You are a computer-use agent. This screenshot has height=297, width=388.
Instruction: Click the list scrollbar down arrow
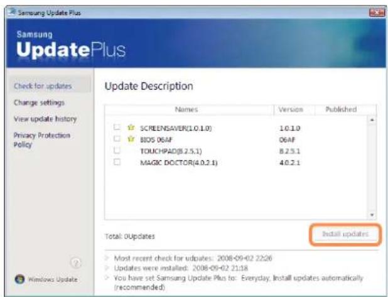[x=372, y=215]
